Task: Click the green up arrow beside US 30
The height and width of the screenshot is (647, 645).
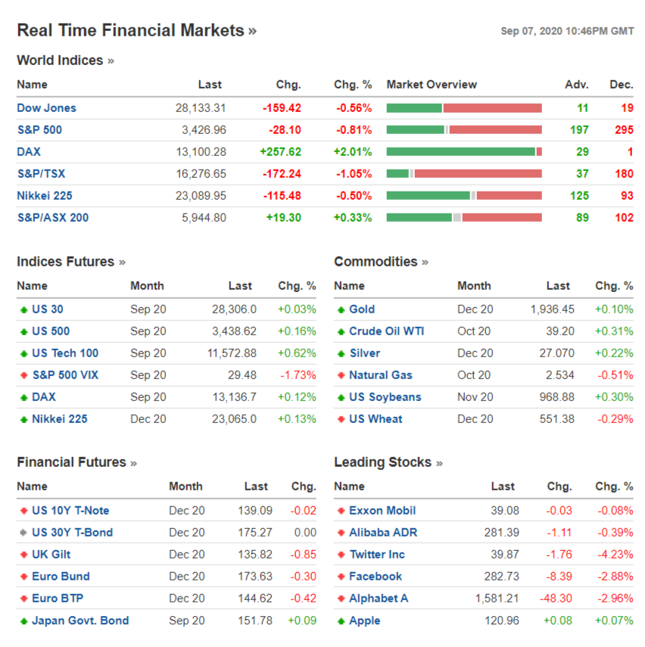Action: pos(24,310)
